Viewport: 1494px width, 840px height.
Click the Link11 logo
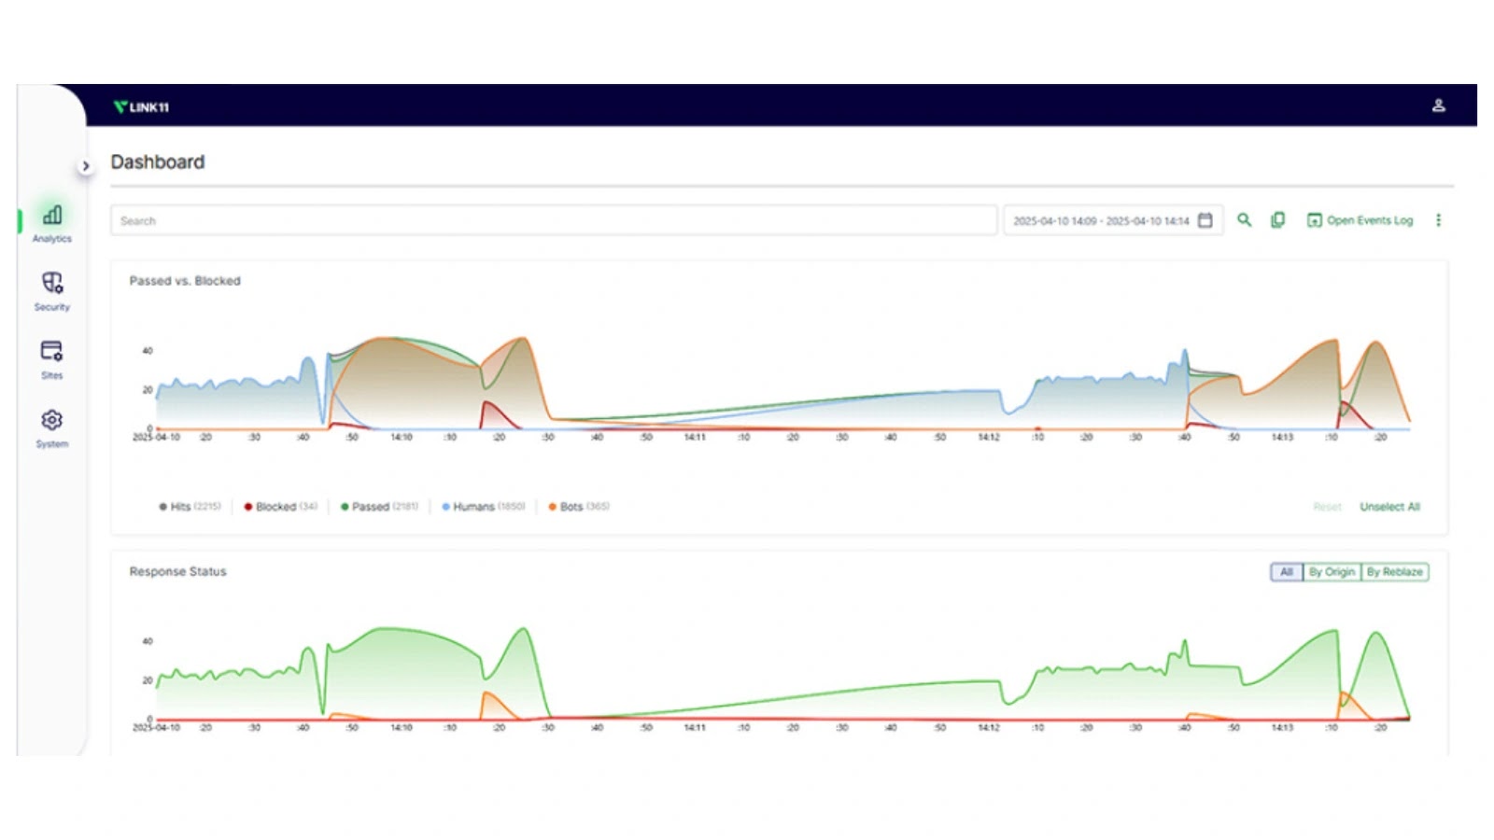click(141, 107)
